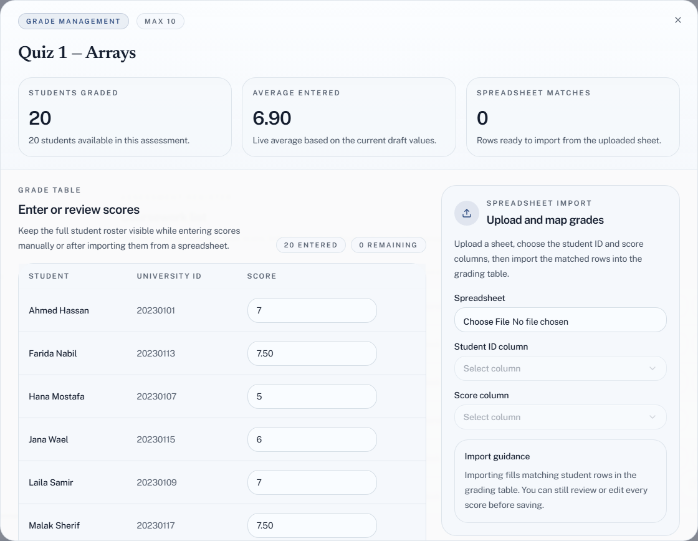Edit the score for Farida Nabil

point(312,353)
